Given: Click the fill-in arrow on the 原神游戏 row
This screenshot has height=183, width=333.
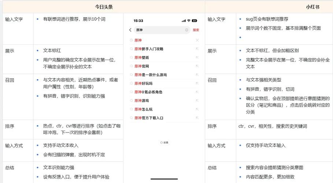Looking at the screenshot, I should 197,100.
